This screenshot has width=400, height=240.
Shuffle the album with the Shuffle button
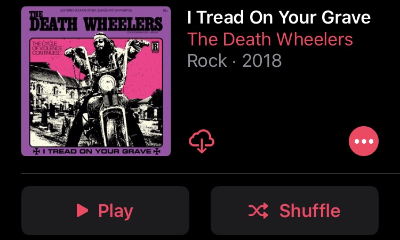click(x=294, y=211)
